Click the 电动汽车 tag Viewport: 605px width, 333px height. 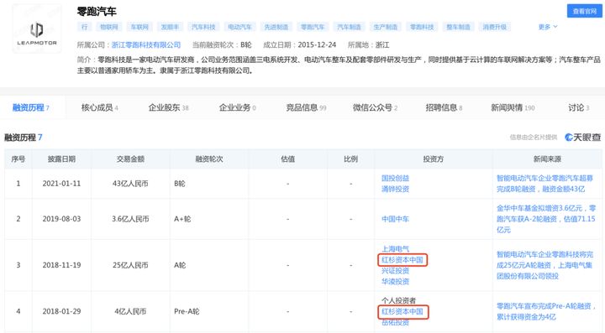[x=239, y=27]
